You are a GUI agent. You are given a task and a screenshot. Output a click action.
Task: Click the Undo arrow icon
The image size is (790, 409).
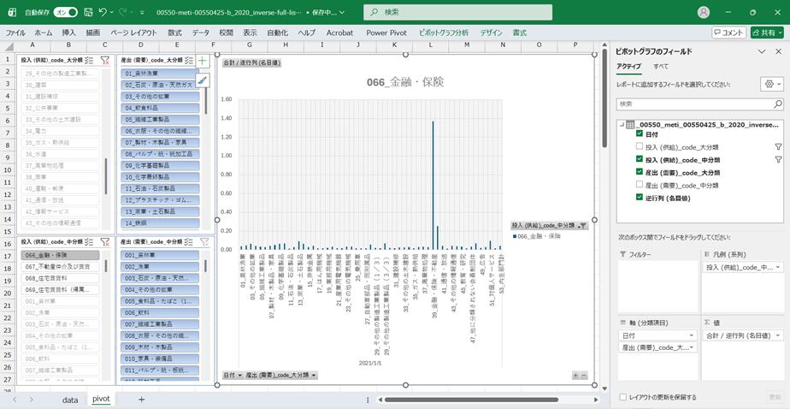(x=103, y=12)
